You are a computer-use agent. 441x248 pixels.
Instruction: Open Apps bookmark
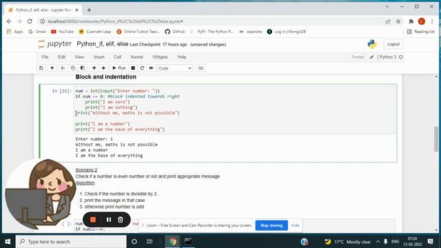[x=15, y=32]
